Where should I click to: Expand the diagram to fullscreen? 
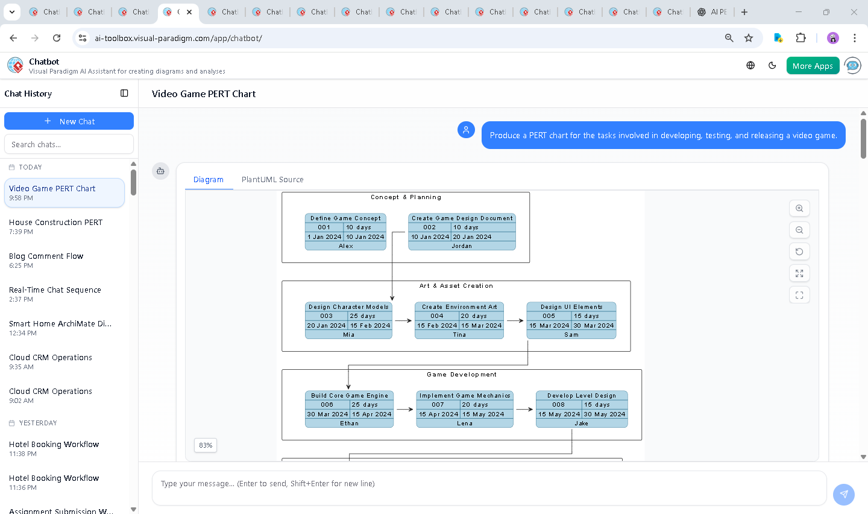799,273
